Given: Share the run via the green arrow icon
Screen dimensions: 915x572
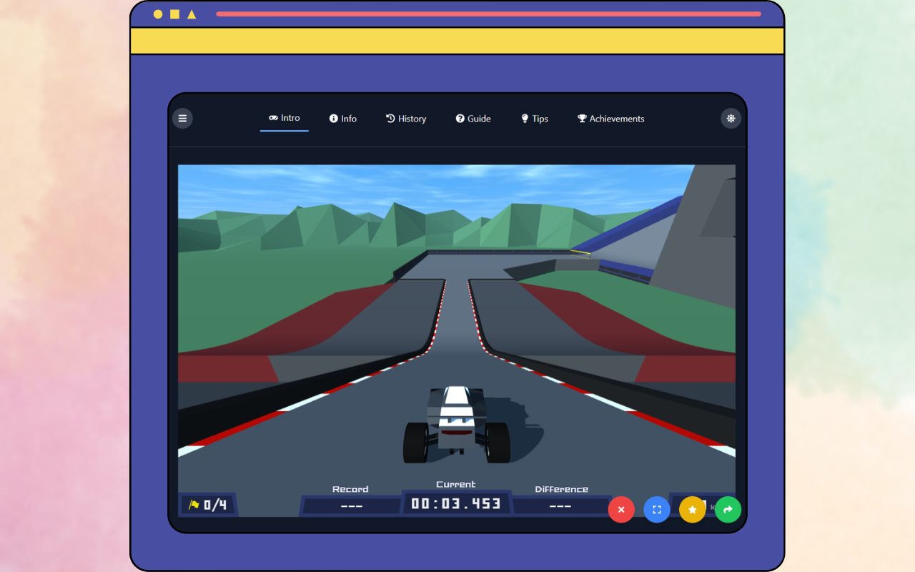Looking at the screenshot, I should click(x=728, y=509).
